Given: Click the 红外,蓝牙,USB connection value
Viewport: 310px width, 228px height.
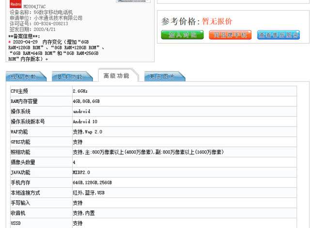Looking at the screenshot, I should coord(89,193).
